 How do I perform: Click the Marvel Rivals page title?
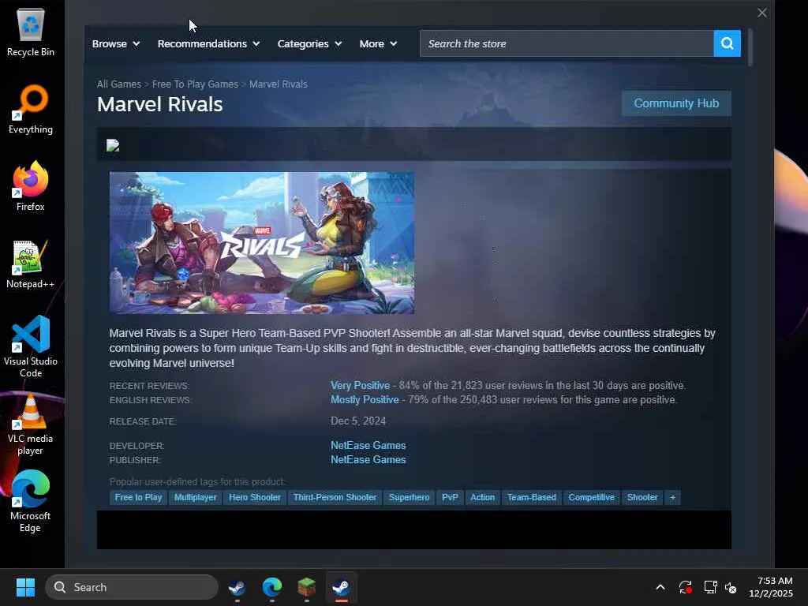click(159, 105)
